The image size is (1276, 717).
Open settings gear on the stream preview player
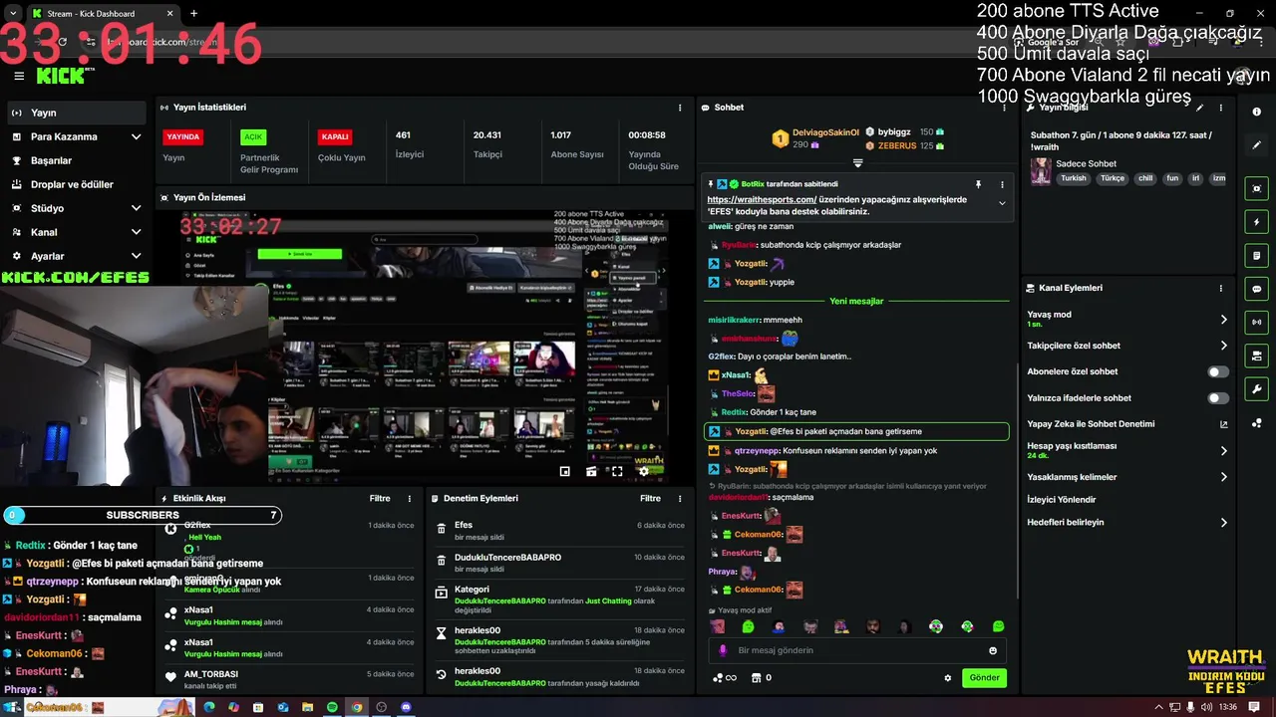(x=644, y=472)
